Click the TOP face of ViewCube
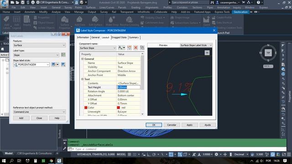This screenshot has height=164, width=292. (268, 53)
